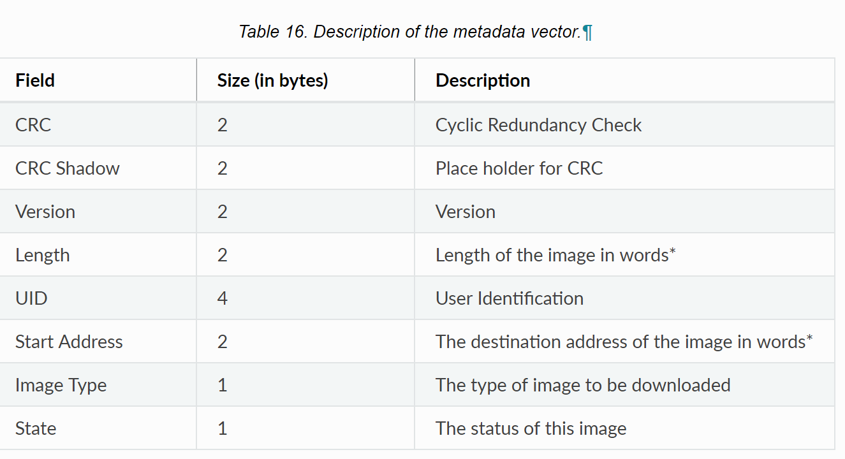Click the size value 4 for UID
Screen dimensions: 845x459
(x=222, y=298)
